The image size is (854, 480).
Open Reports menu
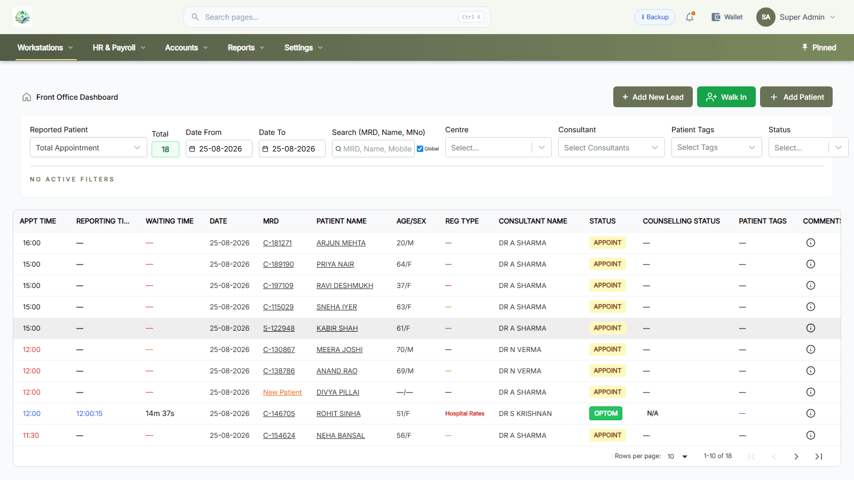click(246, 47)
